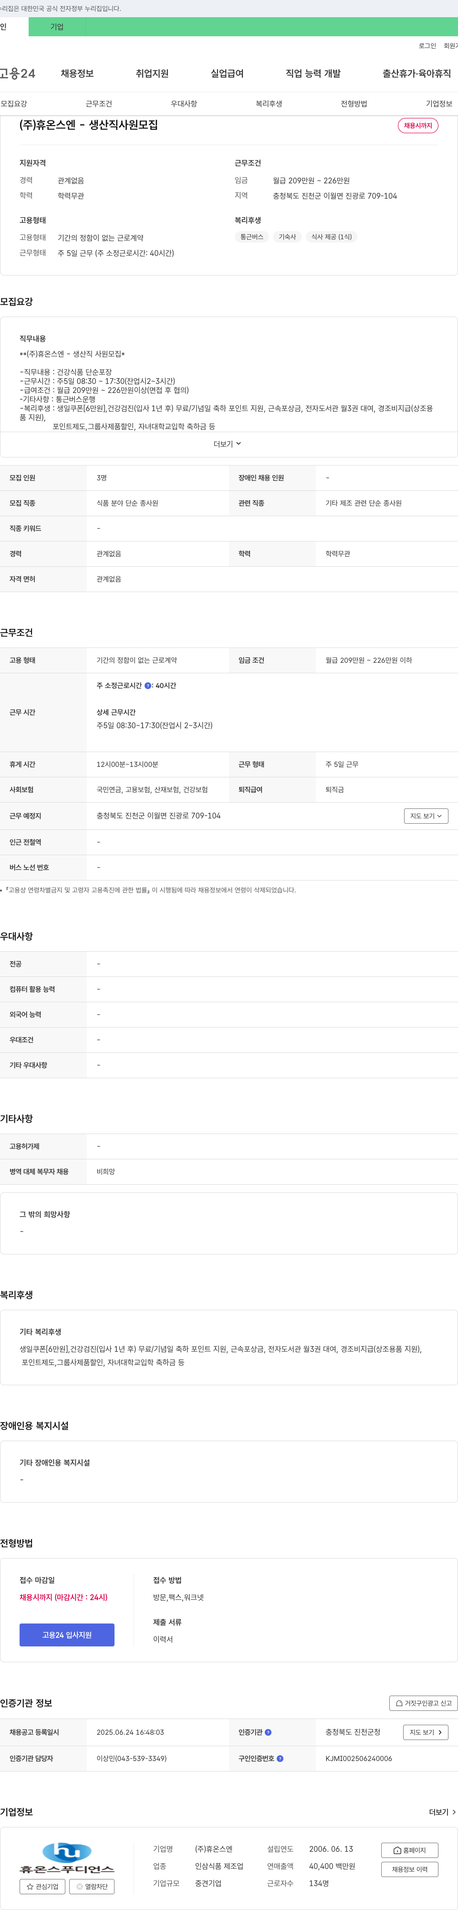Click the 통근버스 benefit tag
The image size is (458, 1910).
(251, 236)
